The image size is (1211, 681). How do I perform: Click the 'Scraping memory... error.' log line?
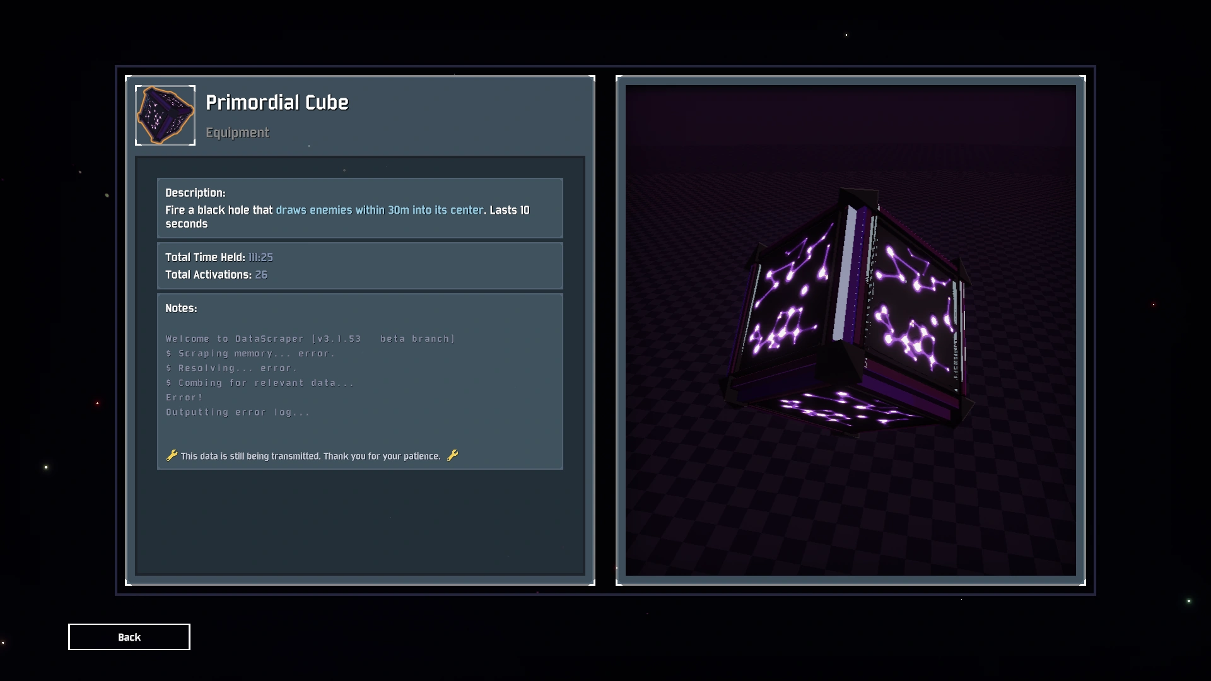point(250,354)
